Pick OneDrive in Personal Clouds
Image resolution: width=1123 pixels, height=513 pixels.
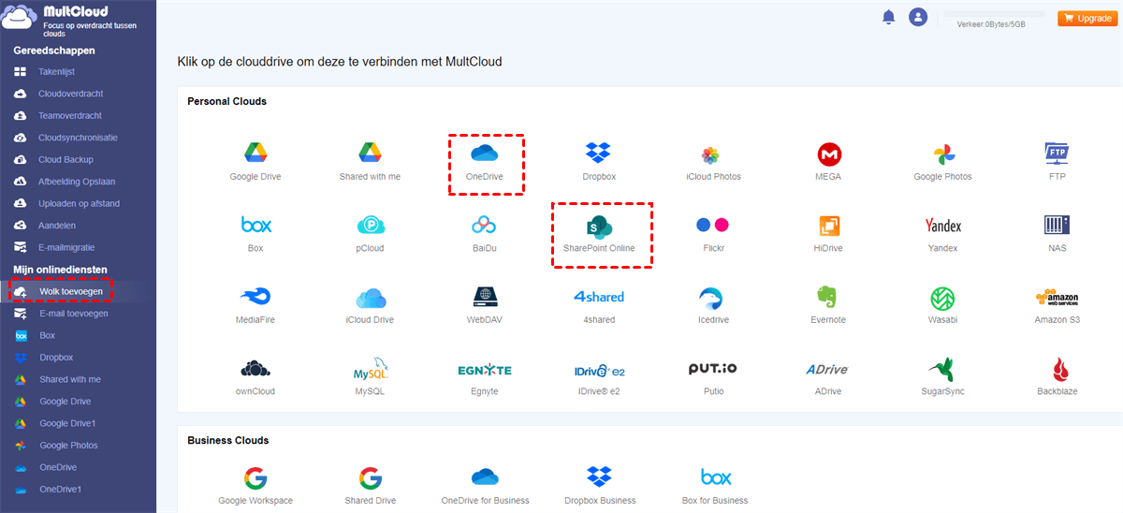click(485, 154)
